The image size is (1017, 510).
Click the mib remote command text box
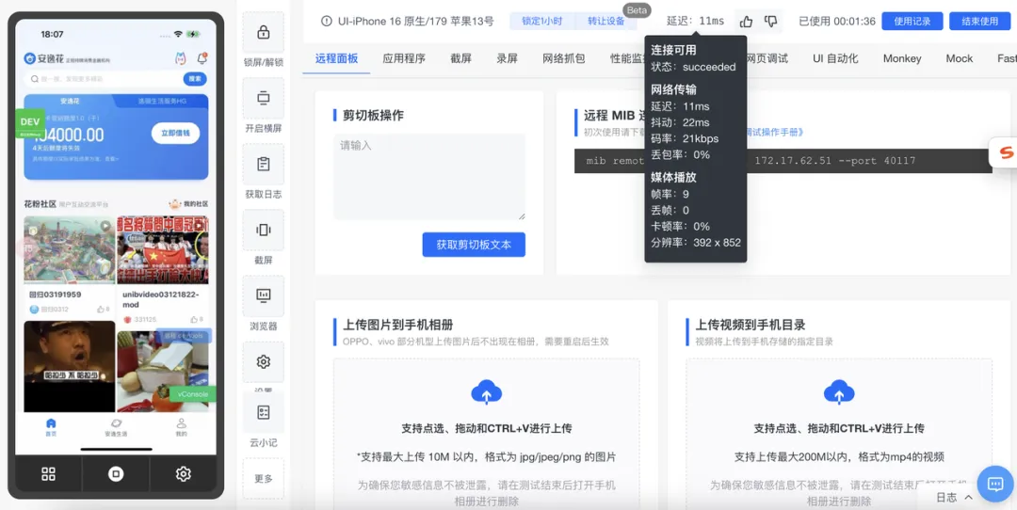click(x=783, y=161)
